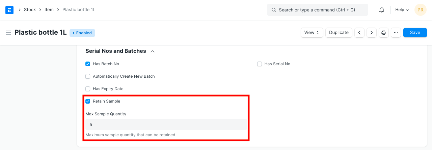432x150 pixels.
Task: Expand the View dropdown button
Action: [312, 33]
